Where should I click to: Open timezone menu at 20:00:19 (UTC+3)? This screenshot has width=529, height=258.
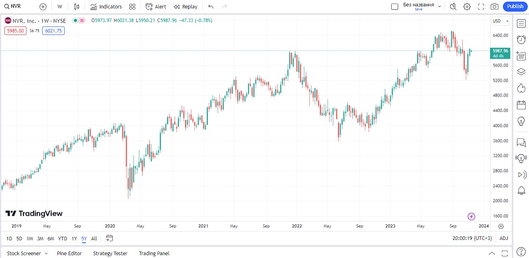472,238
